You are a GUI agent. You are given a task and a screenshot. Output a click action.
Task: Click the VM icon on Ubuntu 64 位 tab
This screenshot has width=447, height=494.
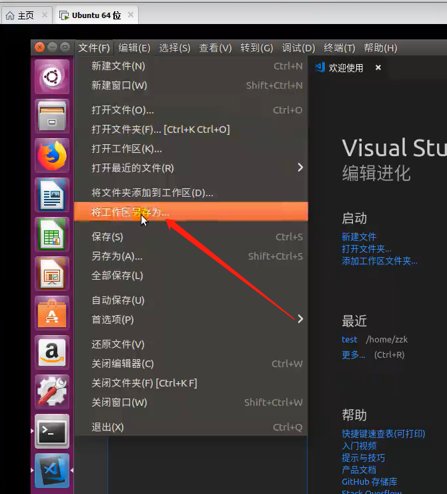(x=64, y=15)
